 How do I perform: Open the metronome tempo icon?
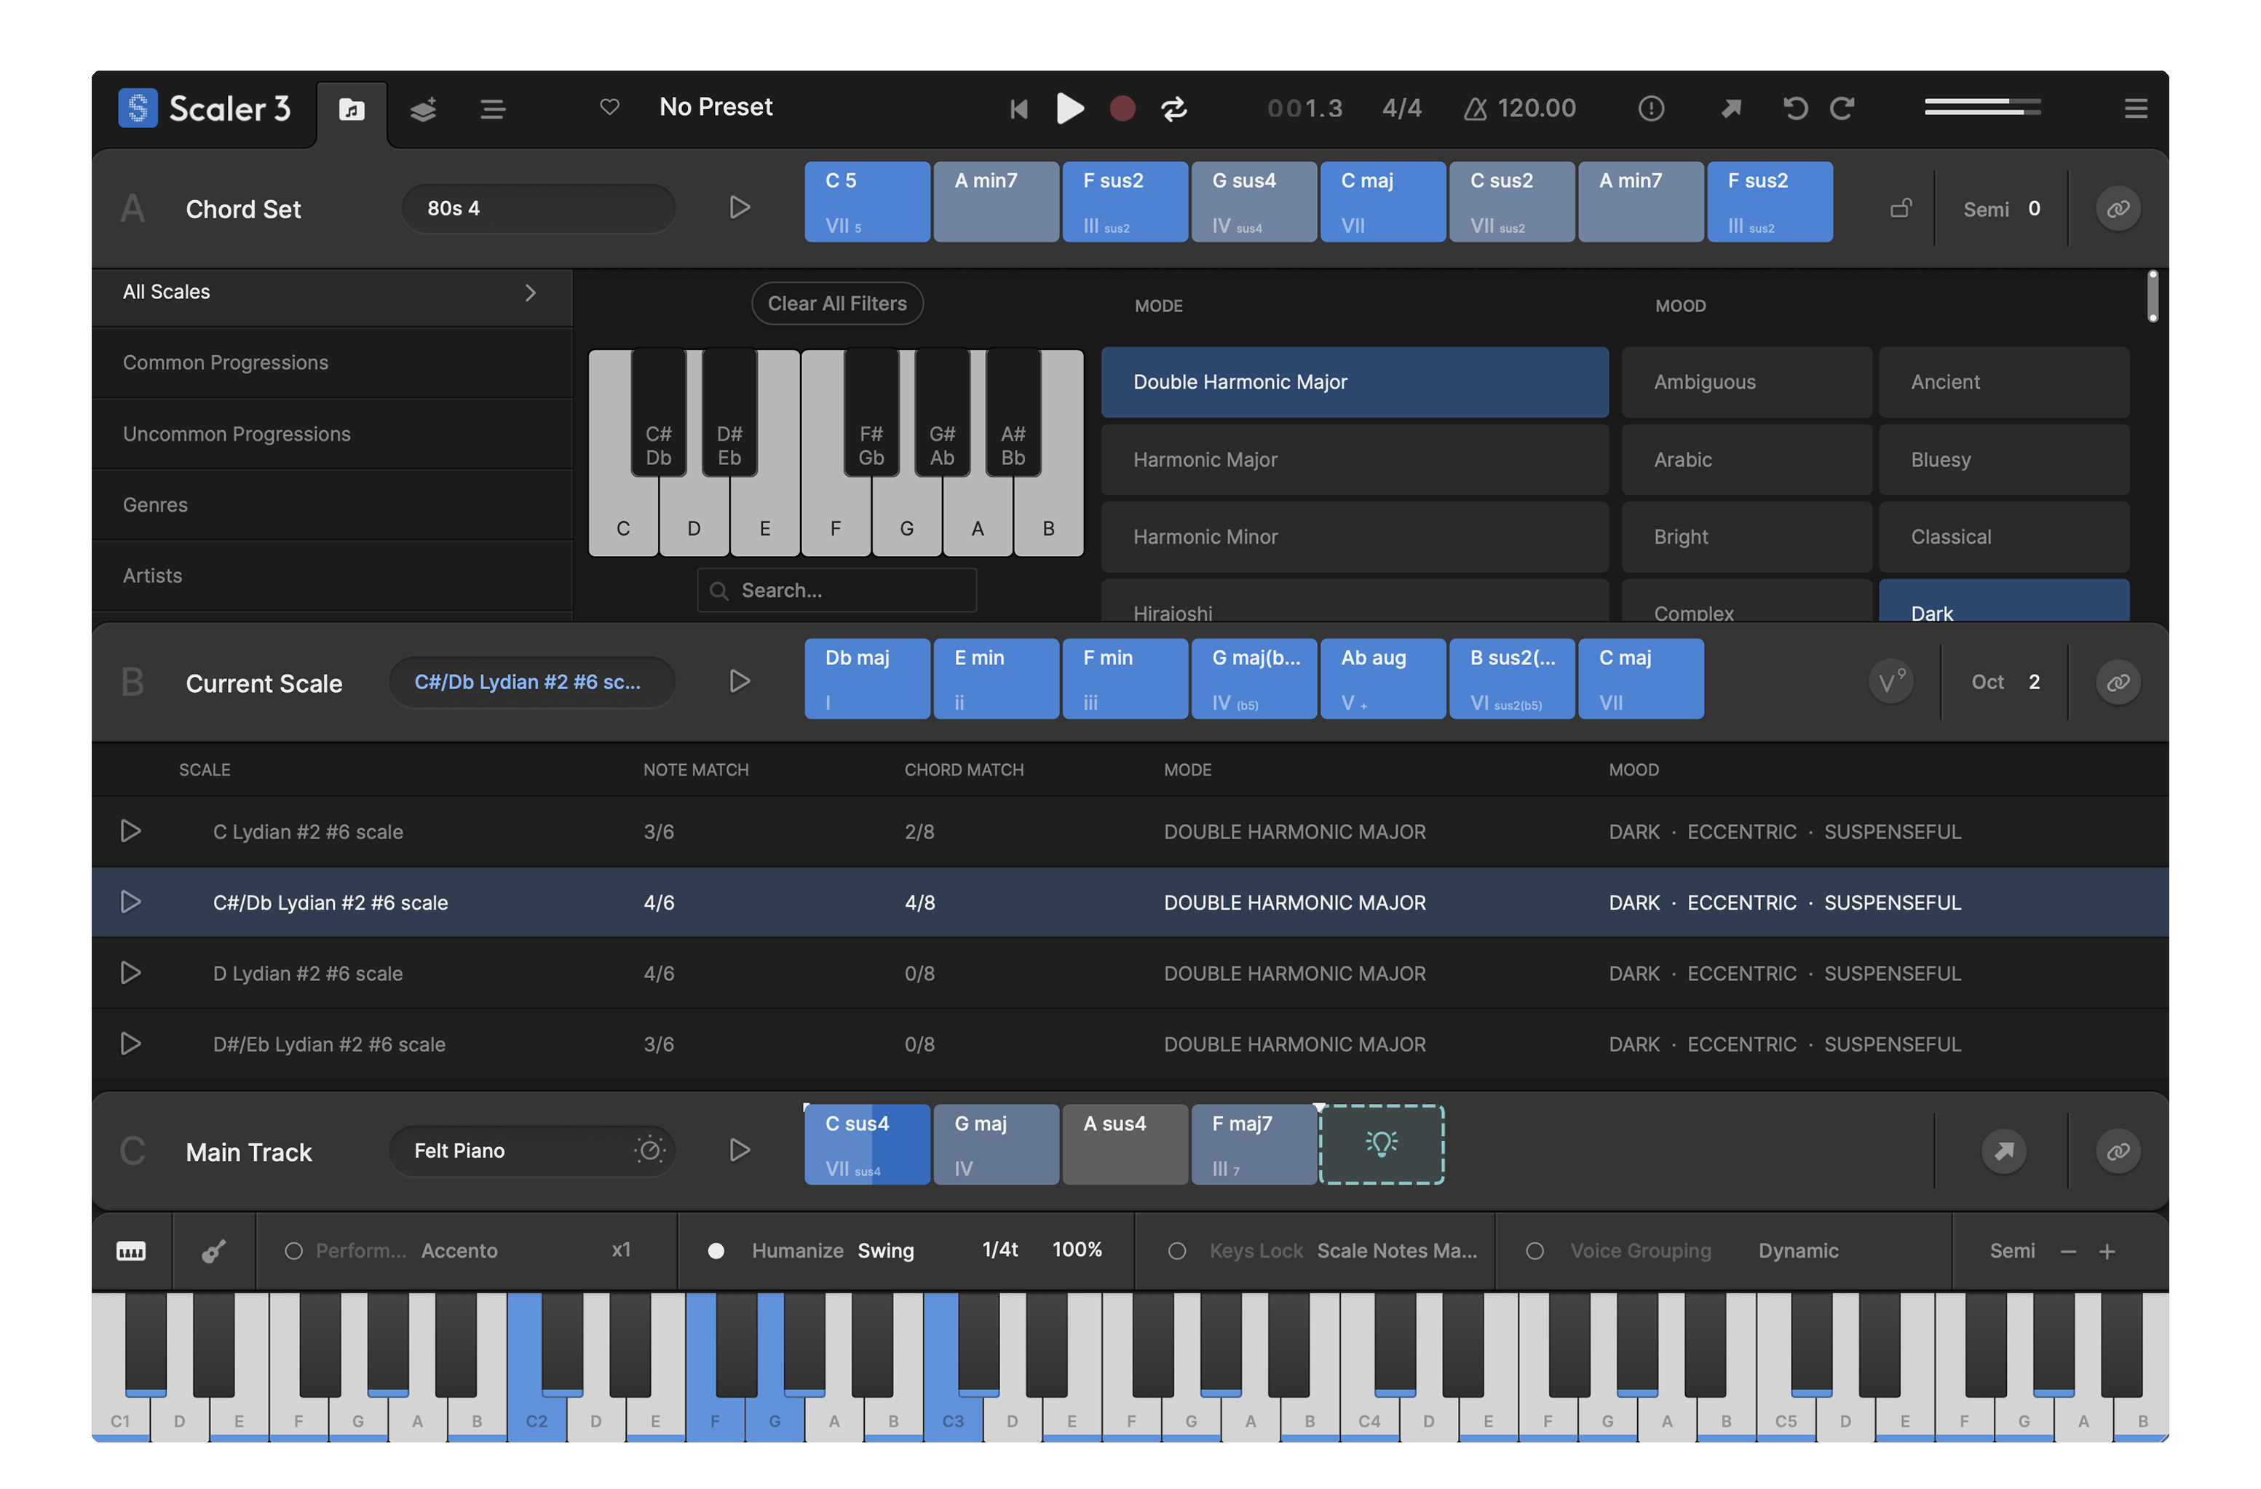1474,109
